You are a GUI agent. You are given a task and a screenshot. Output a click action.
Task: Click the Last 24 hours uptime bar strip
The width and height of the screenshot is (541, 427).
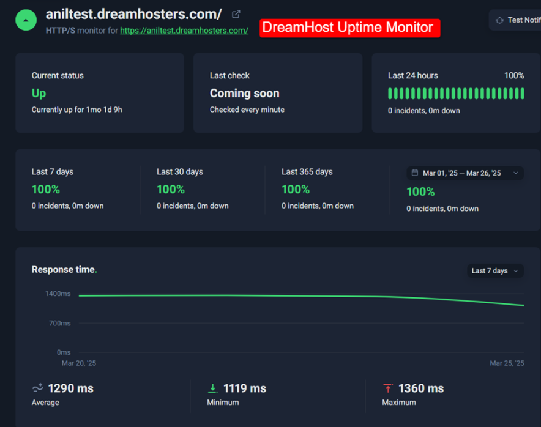456,94
